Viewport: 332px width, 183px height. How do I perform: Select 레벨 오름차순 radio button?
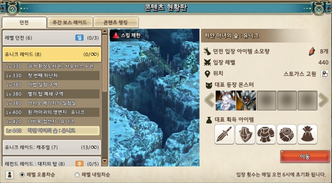pyautogui.click(x=22, y=175)
